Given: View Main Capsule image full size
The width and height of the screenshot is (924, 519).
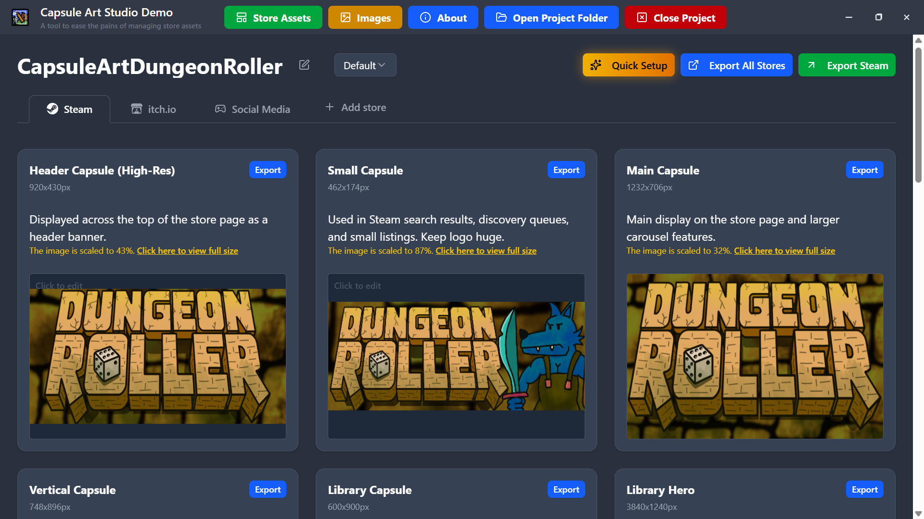Looking at the screenshot, I should point(784,251).
